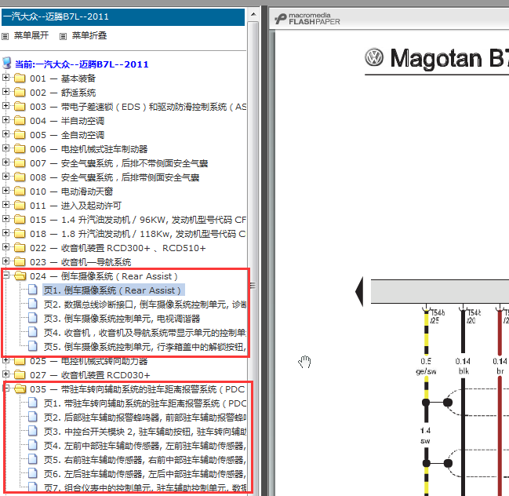Expand folder 004 — 半自动空调
The height and width of the screenshot is (496, 509).
point(5,120)
